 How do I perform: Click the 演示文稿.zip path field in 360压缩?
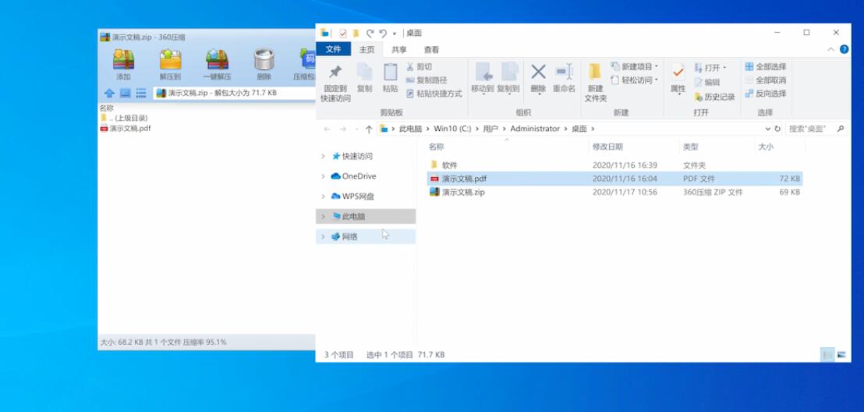[x=234, y=93]
